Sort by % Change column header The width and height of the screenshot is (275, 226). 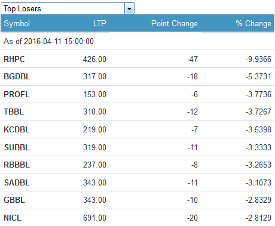tap(253, 23)
